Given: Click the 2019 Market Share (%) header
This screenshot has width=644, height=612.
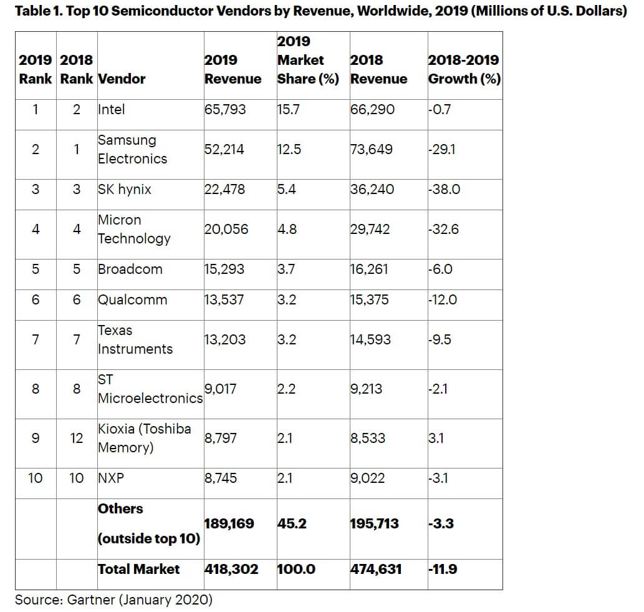Looking at the screenshot, I should coord(308,60).
